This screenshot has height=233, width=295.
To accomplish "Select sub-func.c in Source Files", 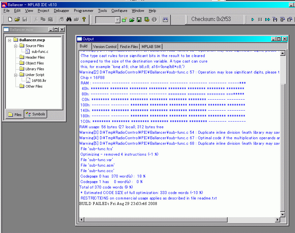I will tap(40, 52).
